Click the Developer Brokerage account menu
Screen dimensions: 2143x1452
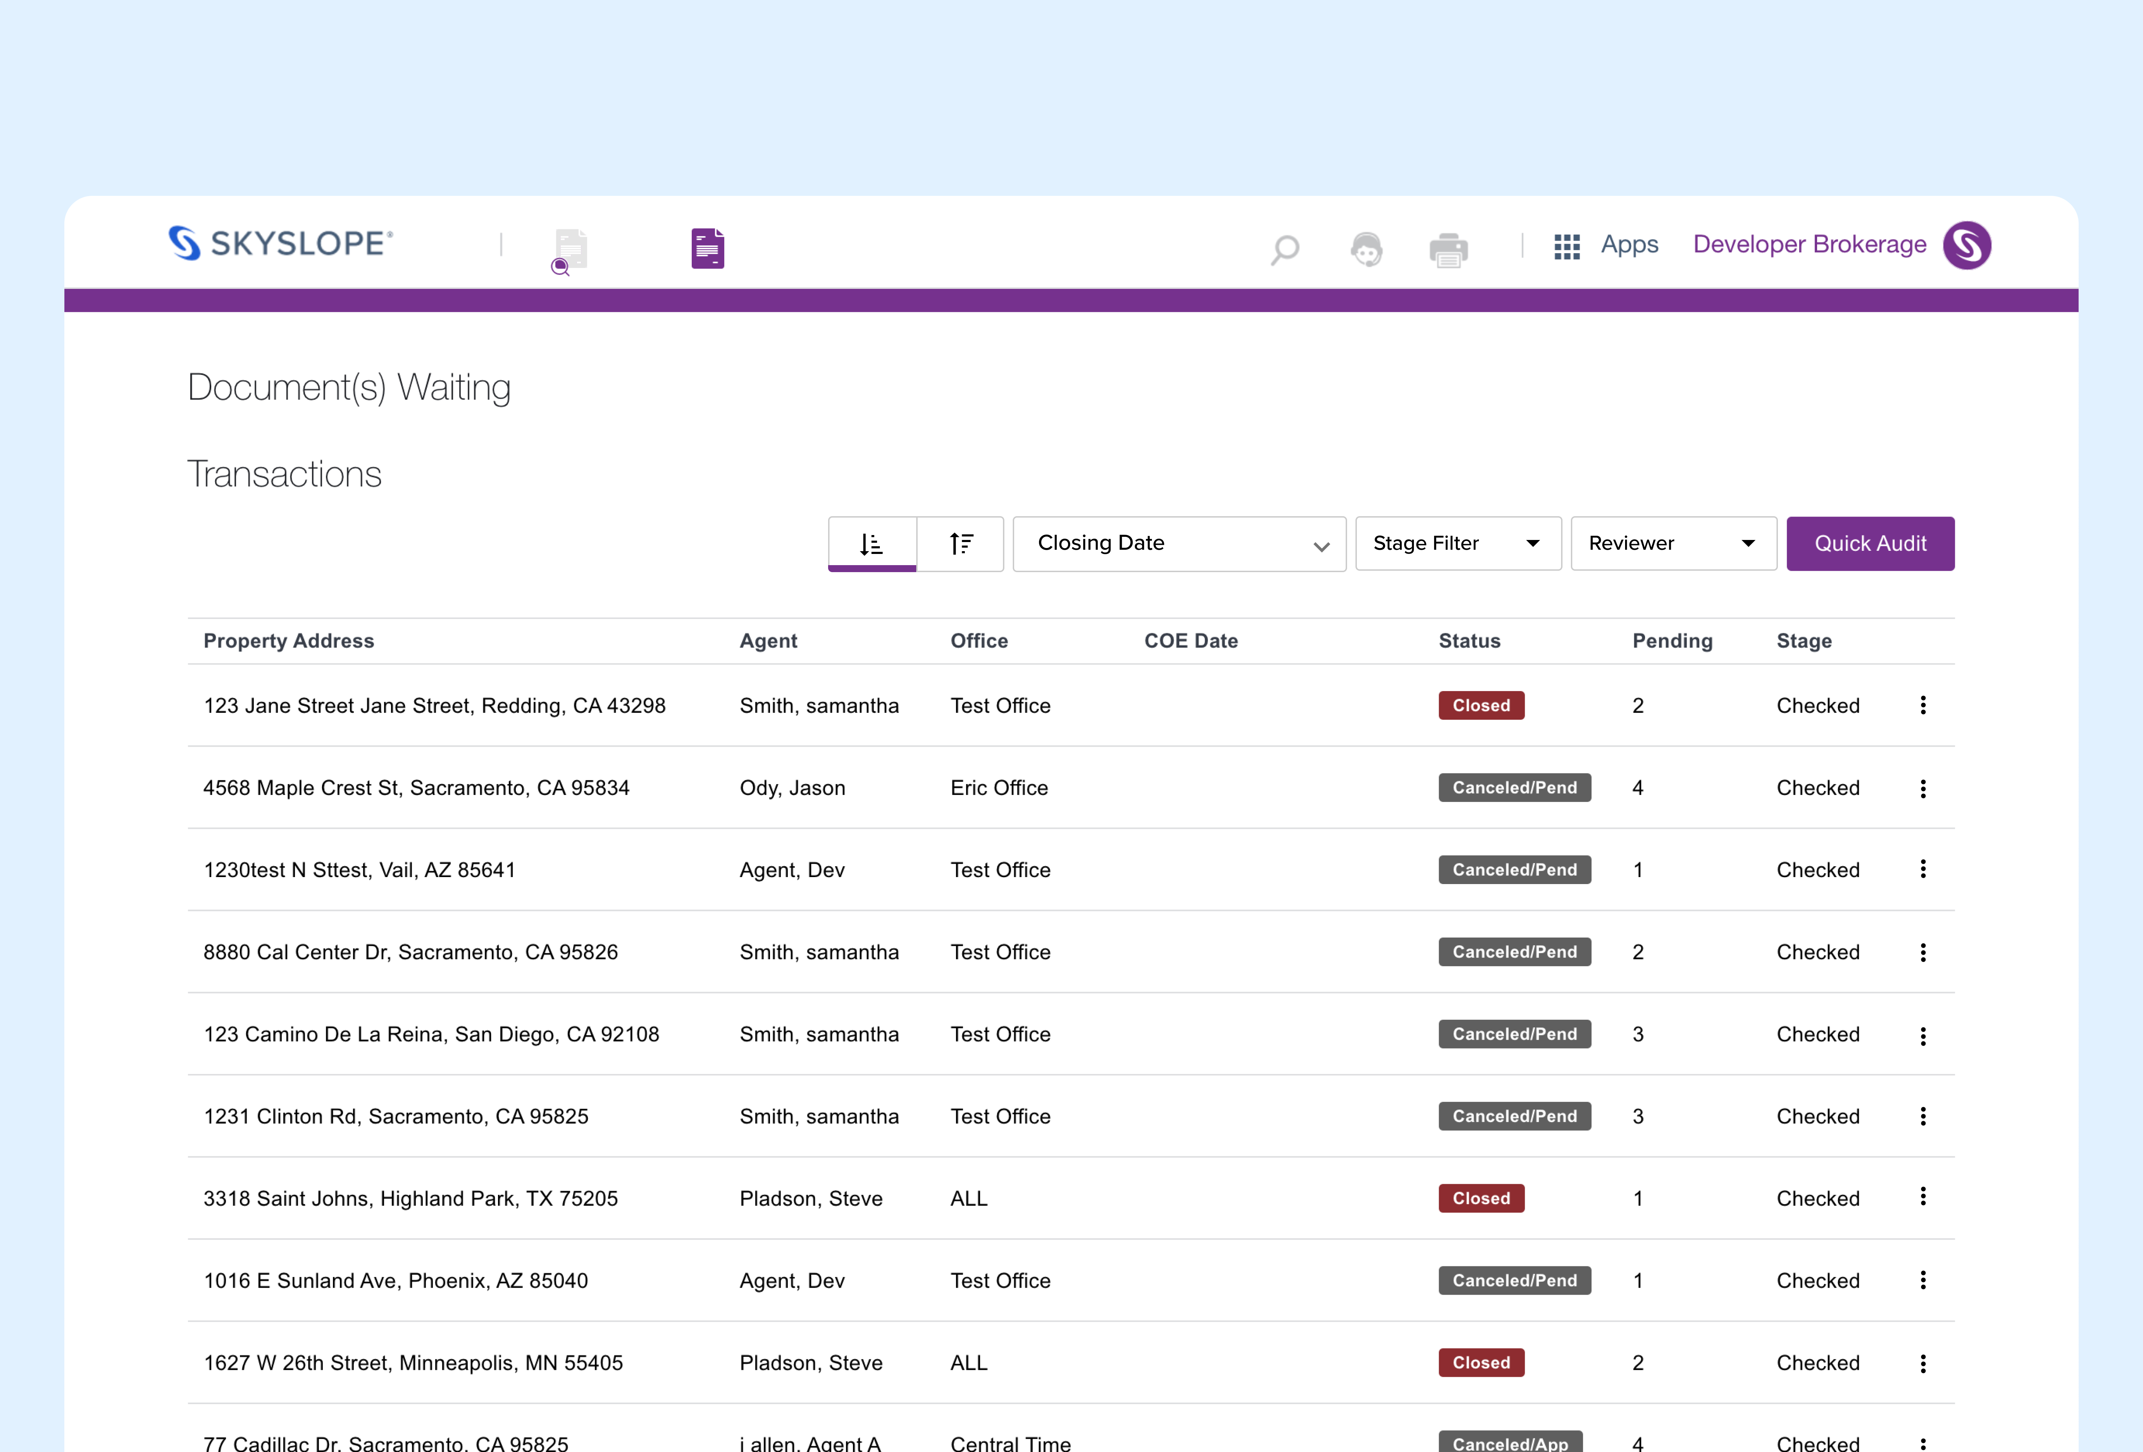1808,244
